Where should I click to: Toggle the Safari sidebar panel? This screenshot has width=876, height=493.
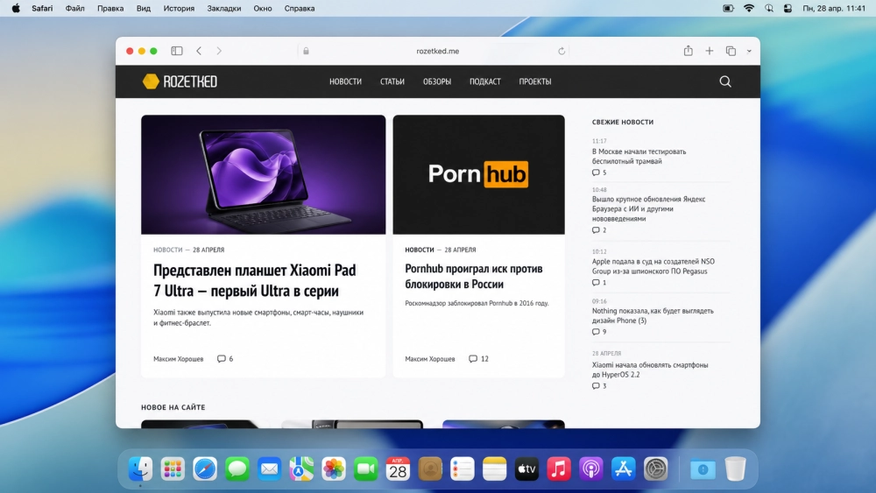coord(177,51)
